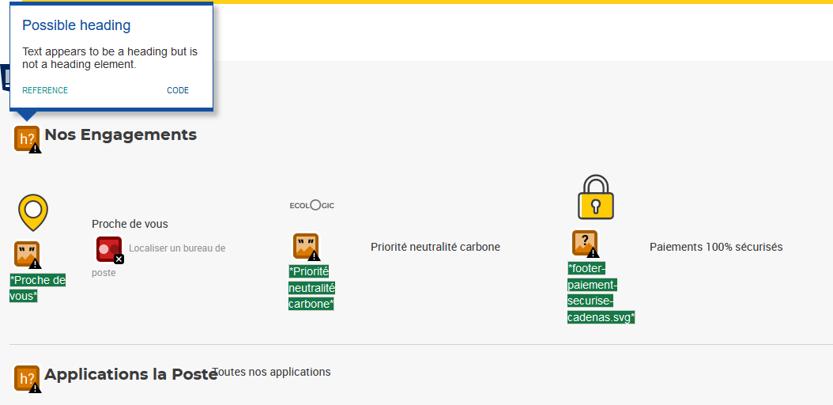The image size is (833, 405).
Task: Click the suspicious alt text icon under the padlock
Action: [584, 243]
